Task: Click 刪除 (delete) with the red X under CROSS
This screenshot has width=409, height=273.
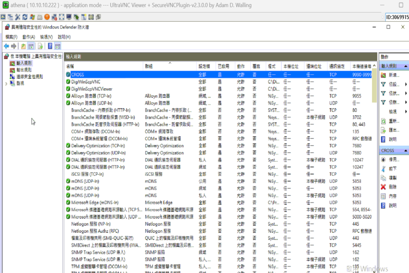Action: pyautogui.click(x=393, y=187)
